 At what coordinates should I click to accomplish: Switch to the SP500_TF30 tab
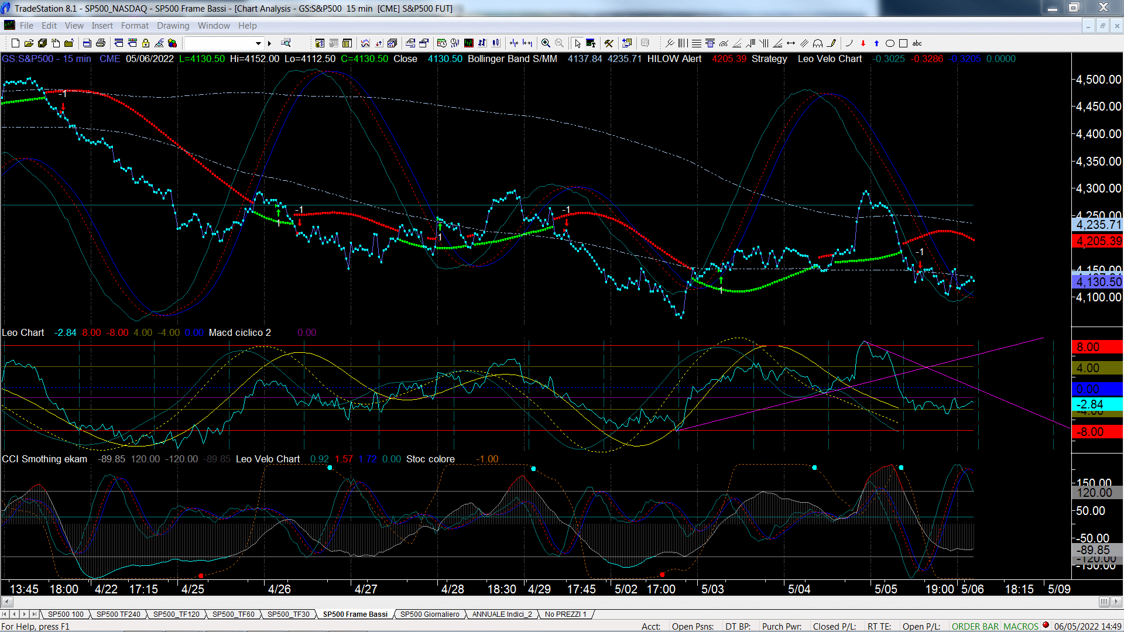click(289, 614)
